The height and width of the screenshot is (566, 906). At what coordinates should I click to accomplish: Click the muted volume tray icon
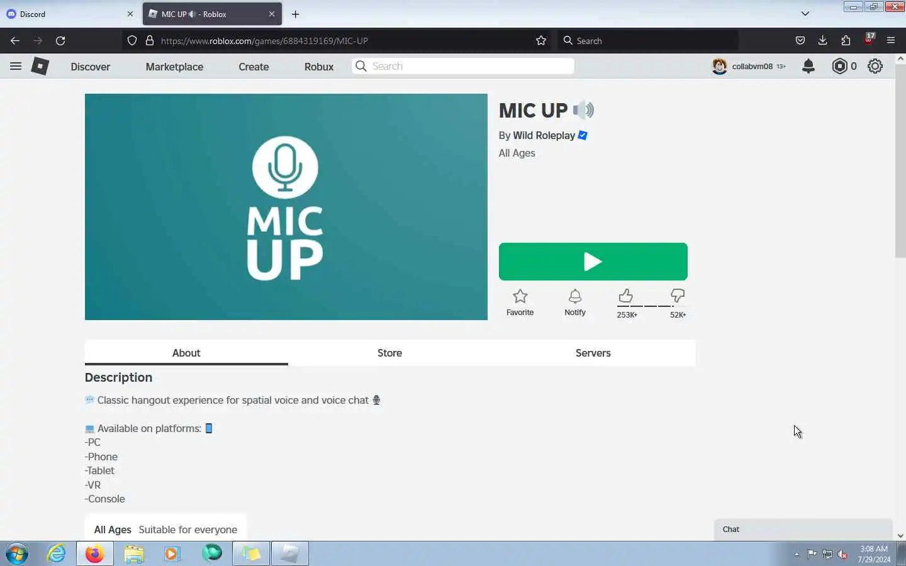tap(842, 554)
